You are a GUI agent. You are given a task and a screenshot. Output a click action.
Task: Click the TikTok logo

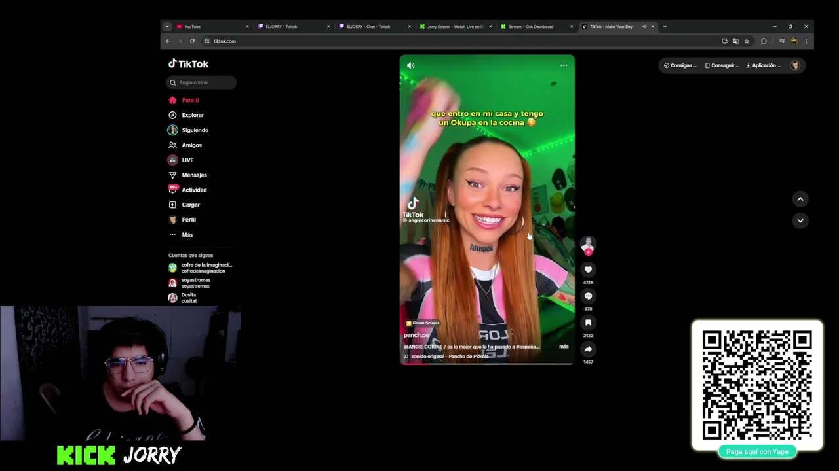coord(189,64)
